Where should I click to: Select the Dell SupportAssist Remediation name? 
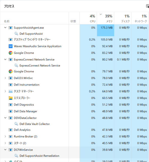[39, 156]
